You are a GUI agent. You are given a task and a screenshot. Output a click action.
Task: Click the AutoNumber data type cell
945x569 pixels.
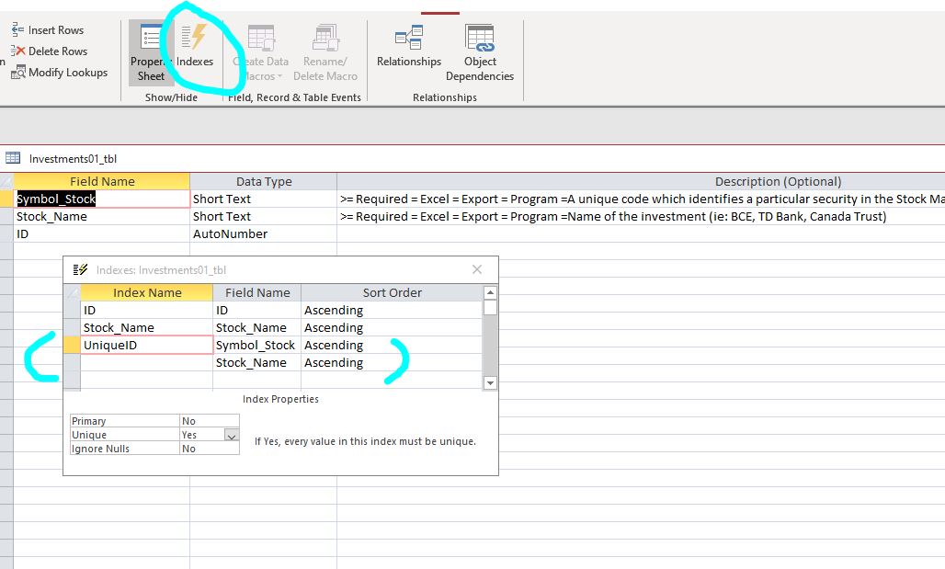click(x=263, y=233)
